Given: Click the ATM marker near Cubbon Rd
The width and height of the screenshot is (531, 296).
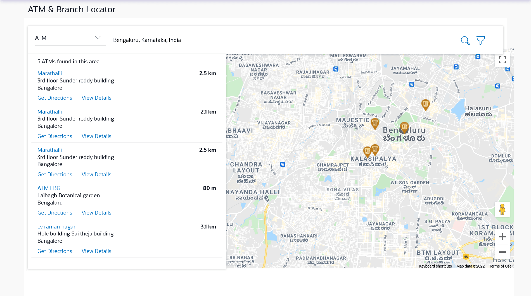Looking at the screenshot, I should coord(425,105).
